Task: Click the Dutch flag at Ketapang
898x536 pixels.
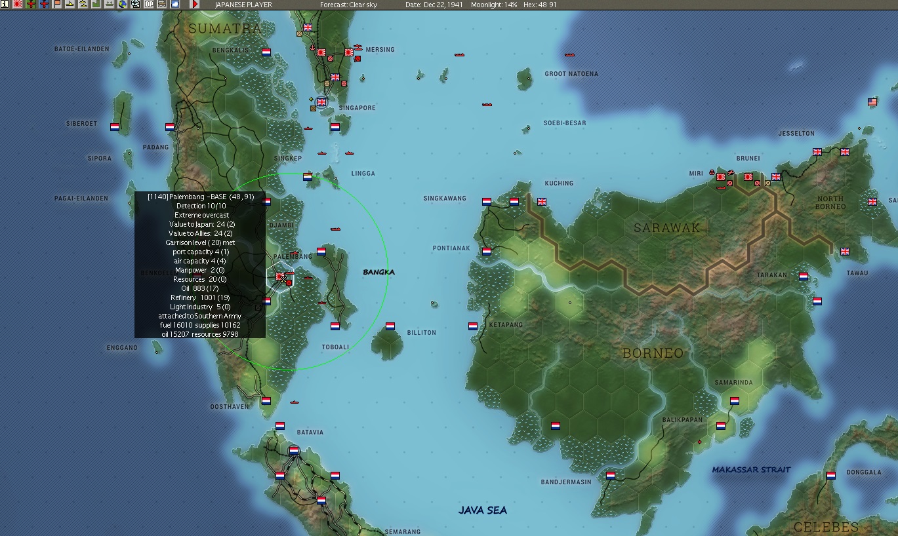Action: [473, 326]
